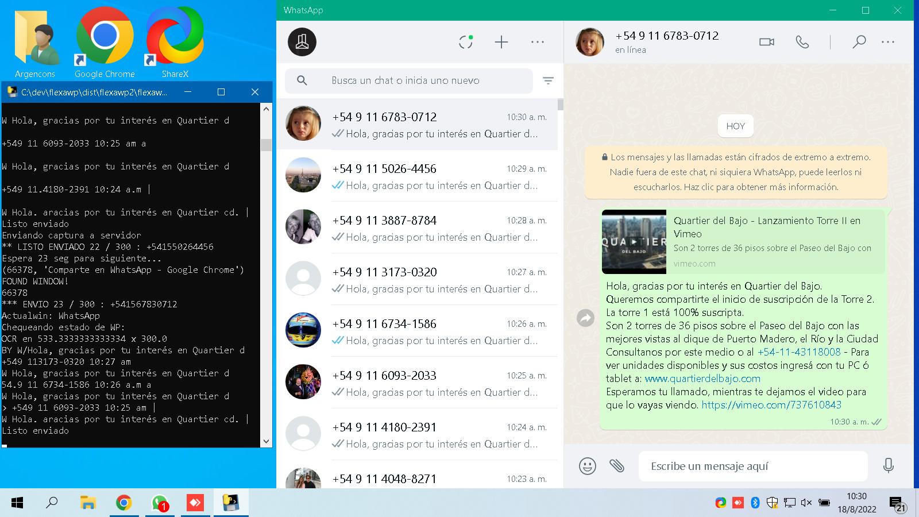The image size is (919, 517).
Task: Click the HOY date label
Action: 735,126
